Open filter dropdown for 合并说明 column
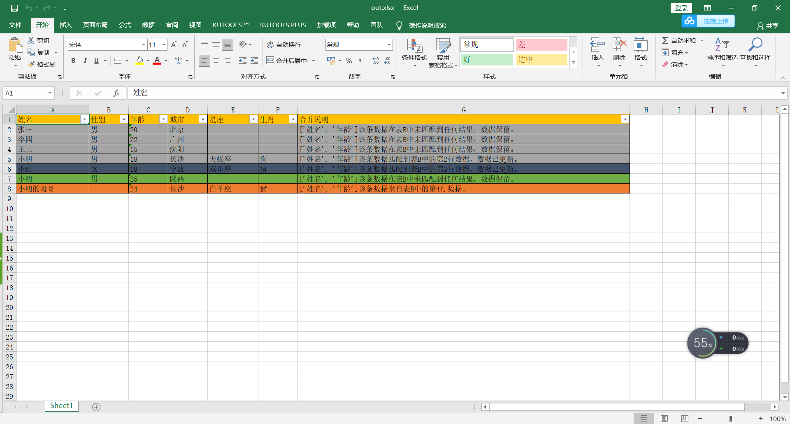790x424 pixels. 625,119
